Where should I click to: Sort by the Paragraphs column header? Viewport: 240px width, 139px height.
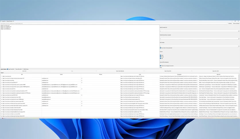coord(179,74)
